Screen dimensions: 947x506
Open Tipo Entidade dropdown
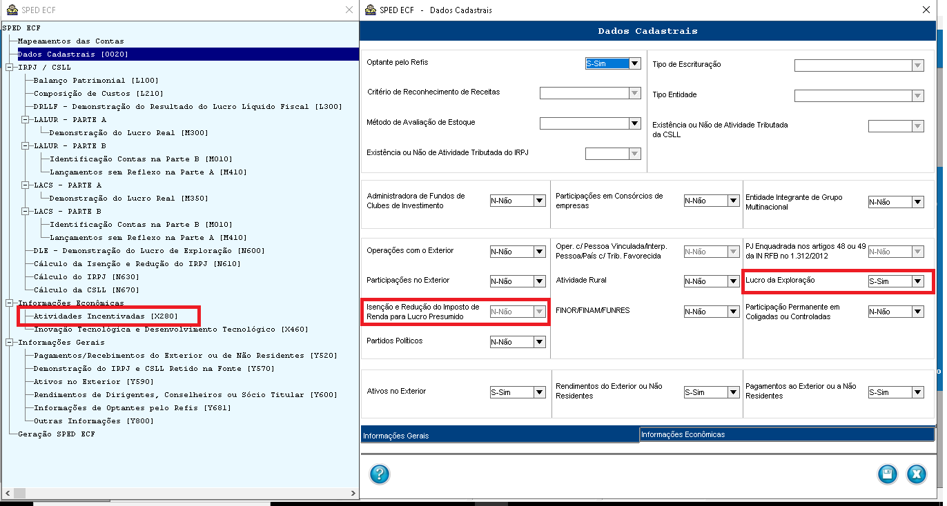[917, 96]
